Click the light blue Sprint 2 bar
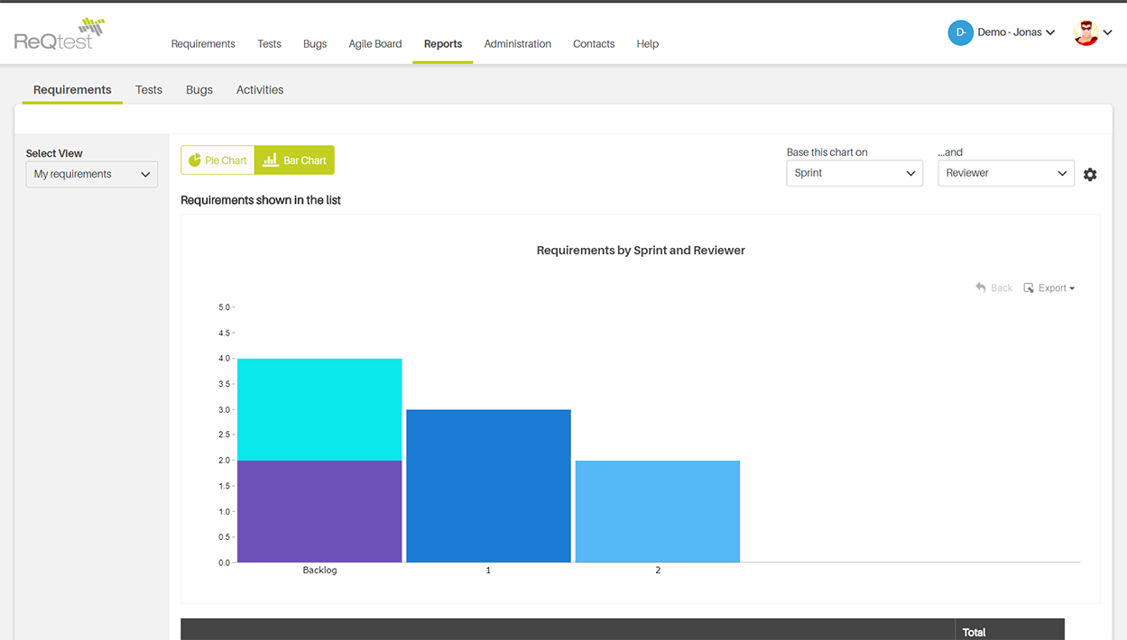The image size is (1127, 640). coord(658,512)
